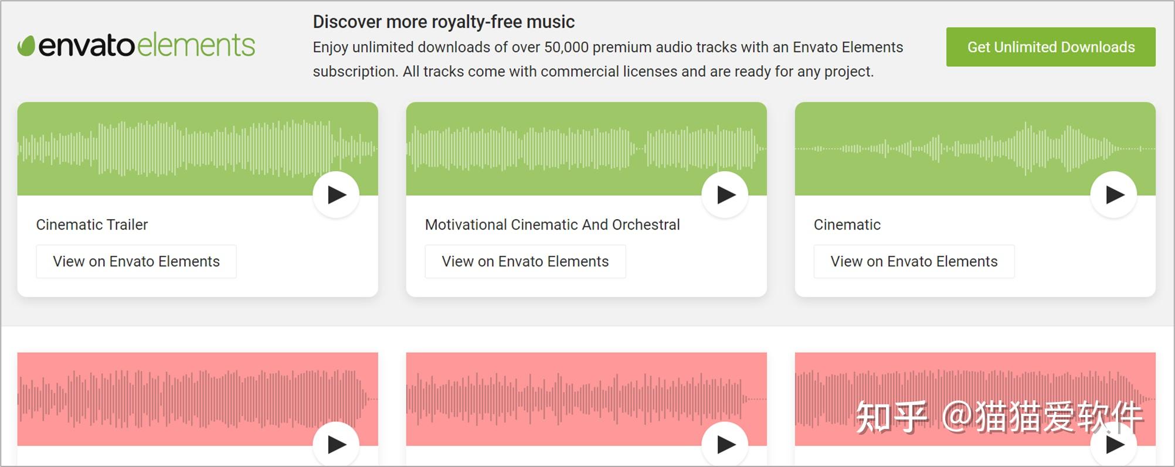The width and height of the screenshot is (1175, 467).
Task: Play Motivational Cinematic And Orchestral track
Action: point(725,195)
